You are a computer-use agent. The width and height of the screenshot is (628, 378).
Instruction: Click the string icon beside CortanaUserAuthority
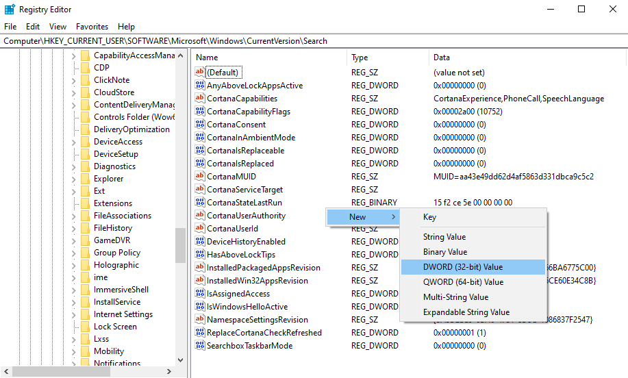point(199,215)
